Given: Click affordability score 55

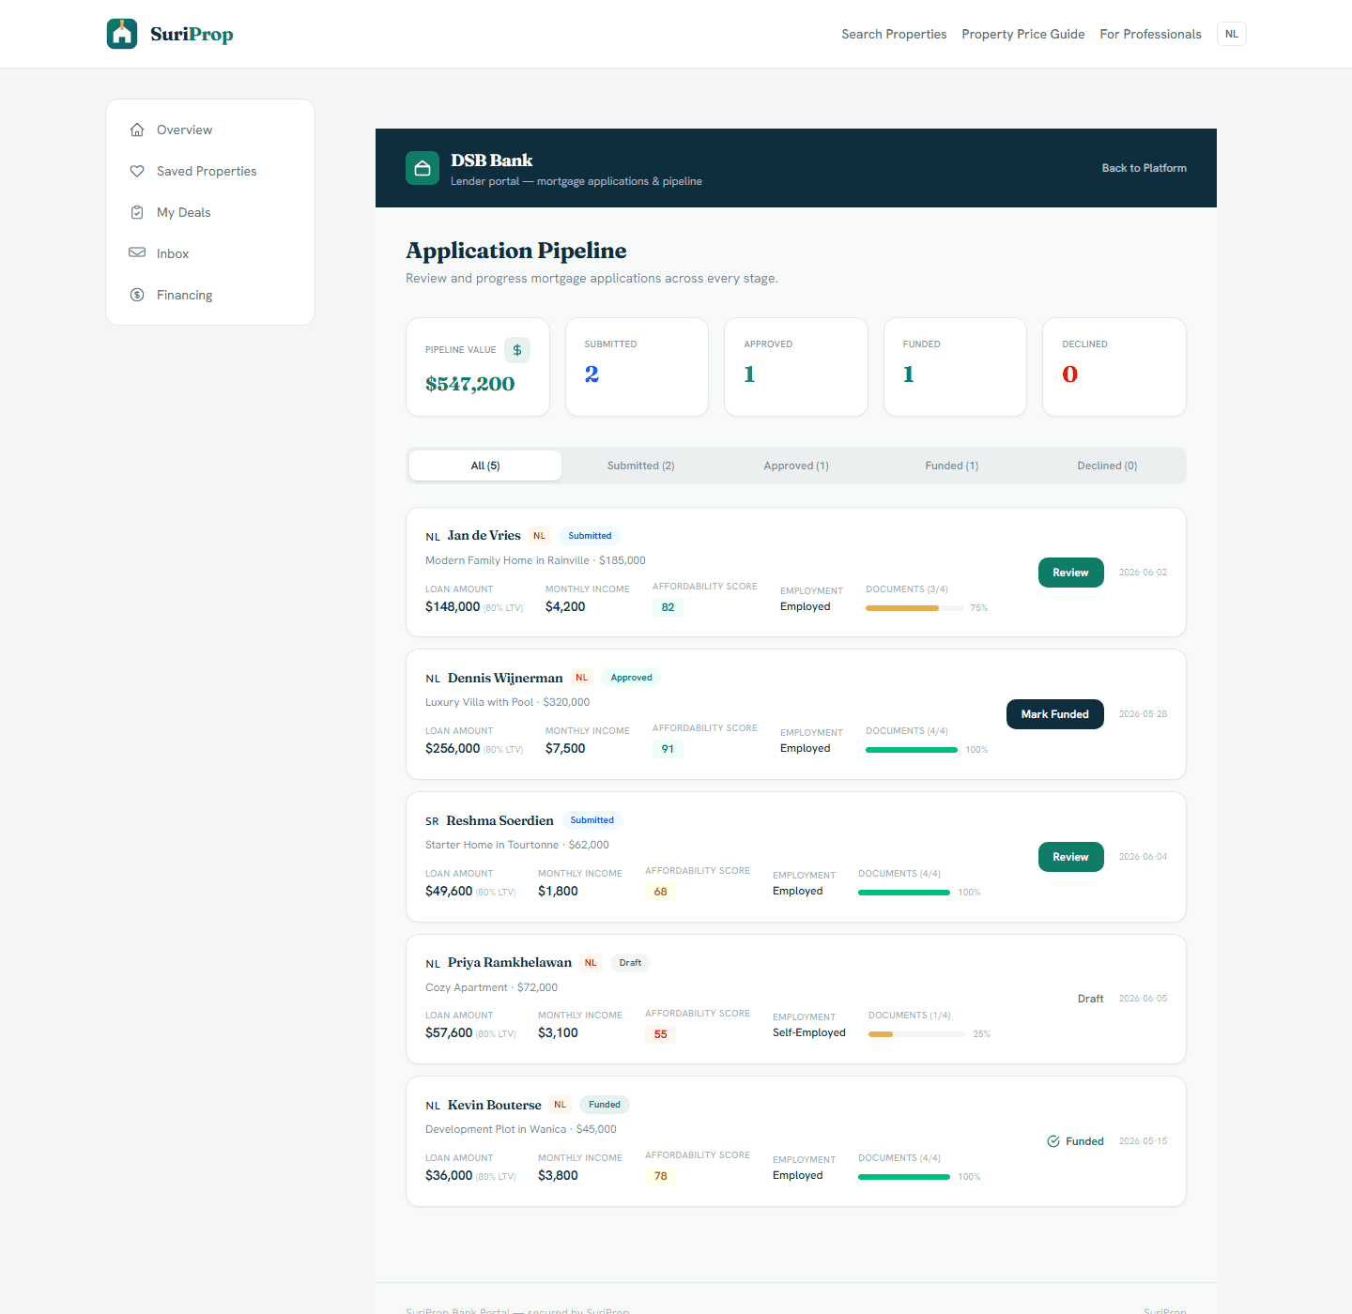Looking at the screenshot, I should point(660,1034).
